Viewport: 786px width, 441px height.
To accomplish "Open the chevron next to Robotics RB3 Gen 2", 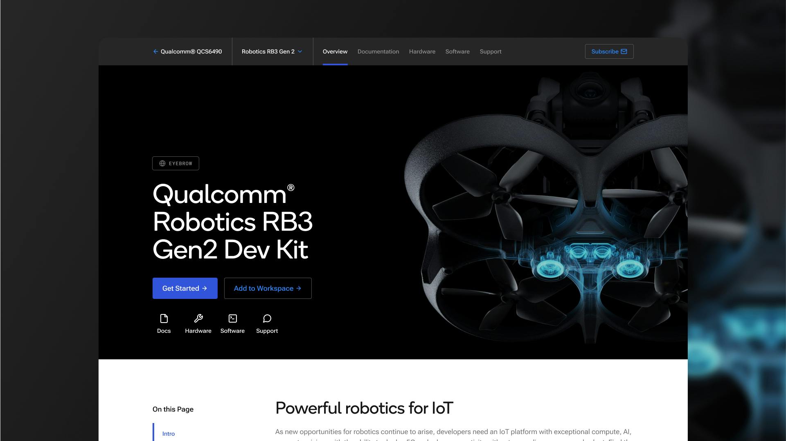I will tap(300, 51).
